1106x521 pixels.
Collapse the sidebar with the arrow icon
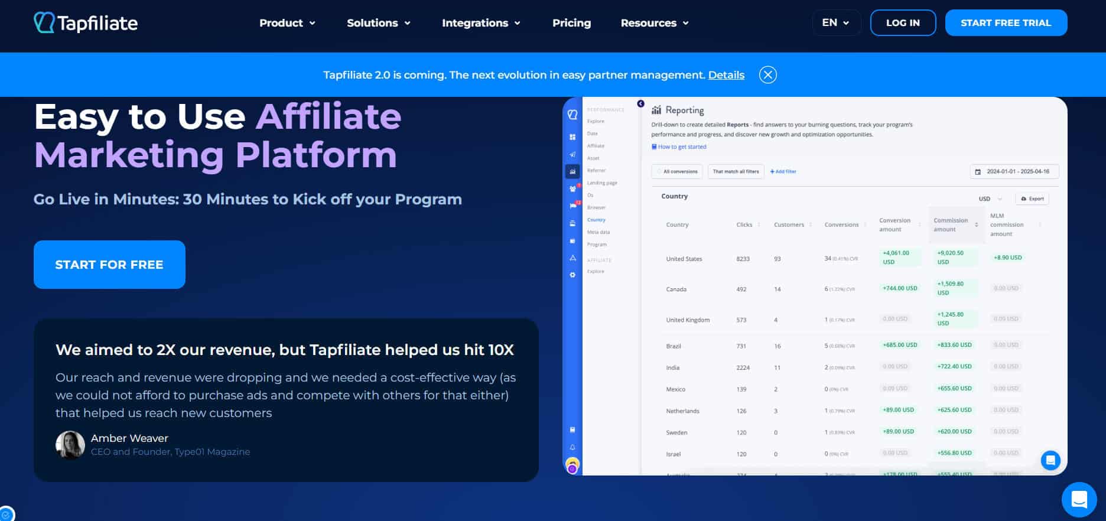tap(640, 104)
